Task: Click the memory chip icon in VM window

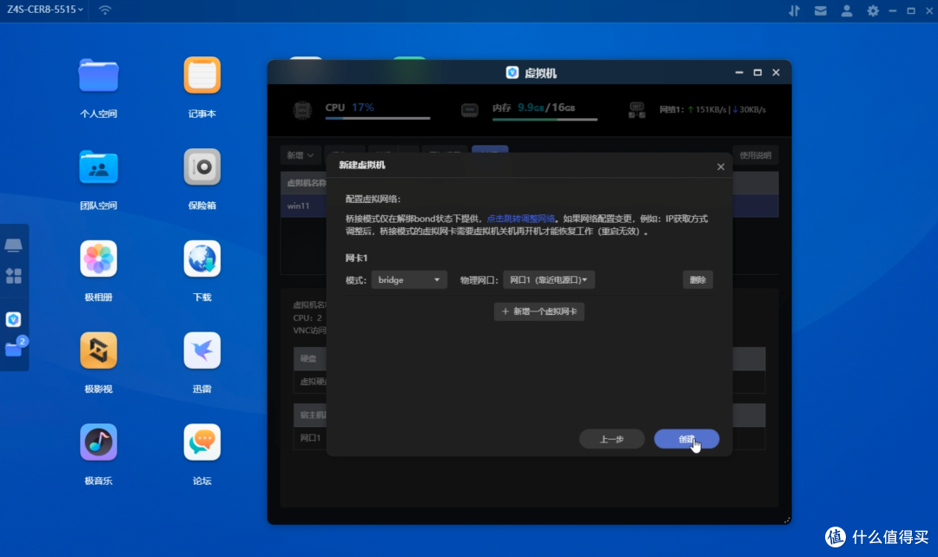Action: click(470, 110)
